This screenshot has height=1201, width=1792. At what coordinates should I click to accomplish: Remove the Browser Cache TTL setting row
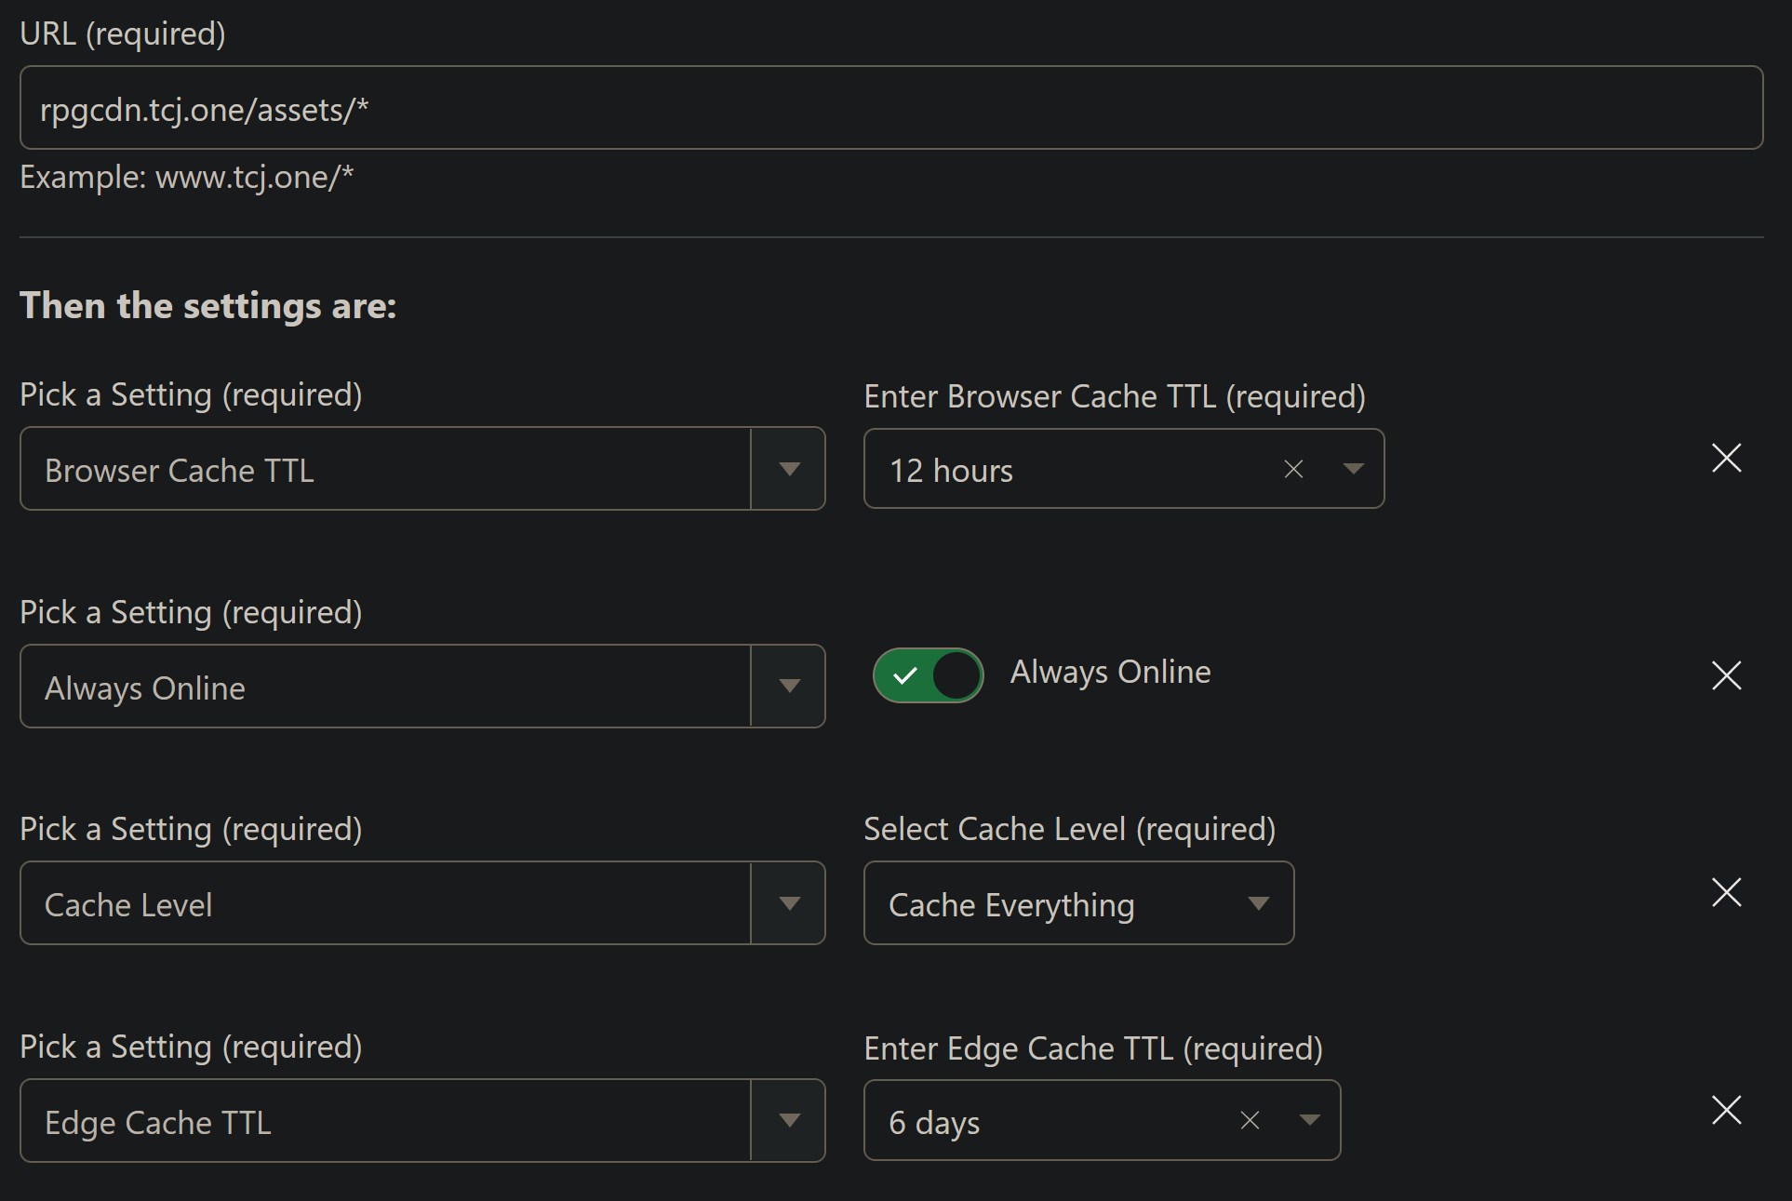coord(1726,458)
